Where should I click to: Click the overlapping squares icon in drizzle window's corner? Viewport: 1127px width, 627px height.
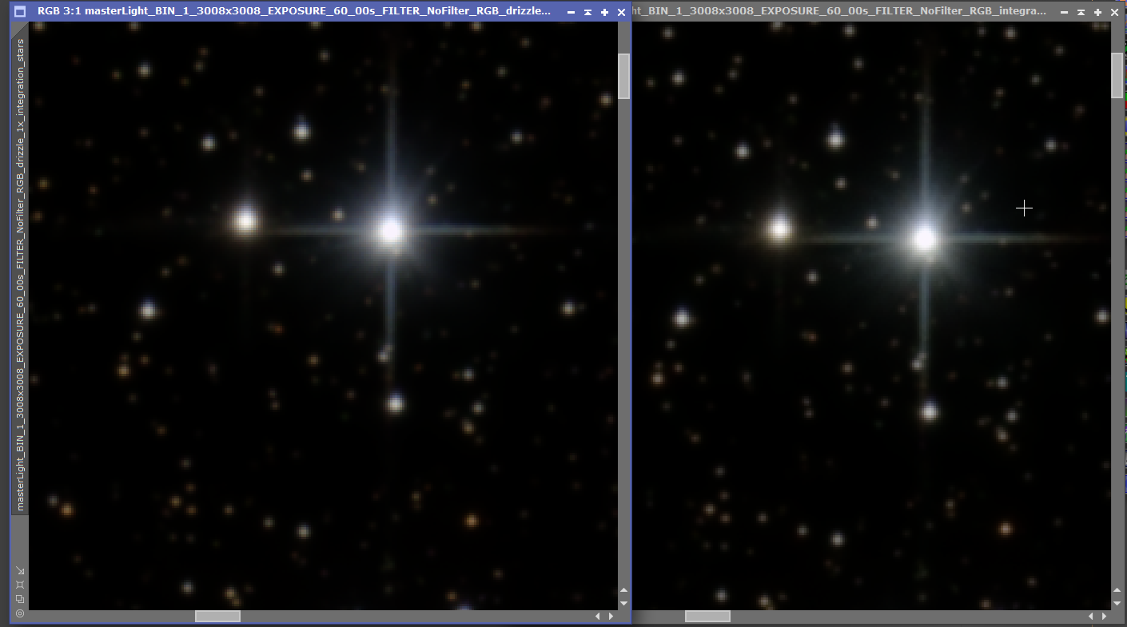point(20,599)
